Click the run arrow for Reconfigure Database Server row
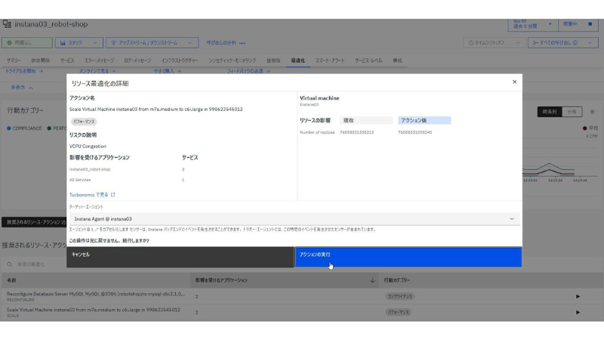Screen dimensions: 604x340 (578, 296)
